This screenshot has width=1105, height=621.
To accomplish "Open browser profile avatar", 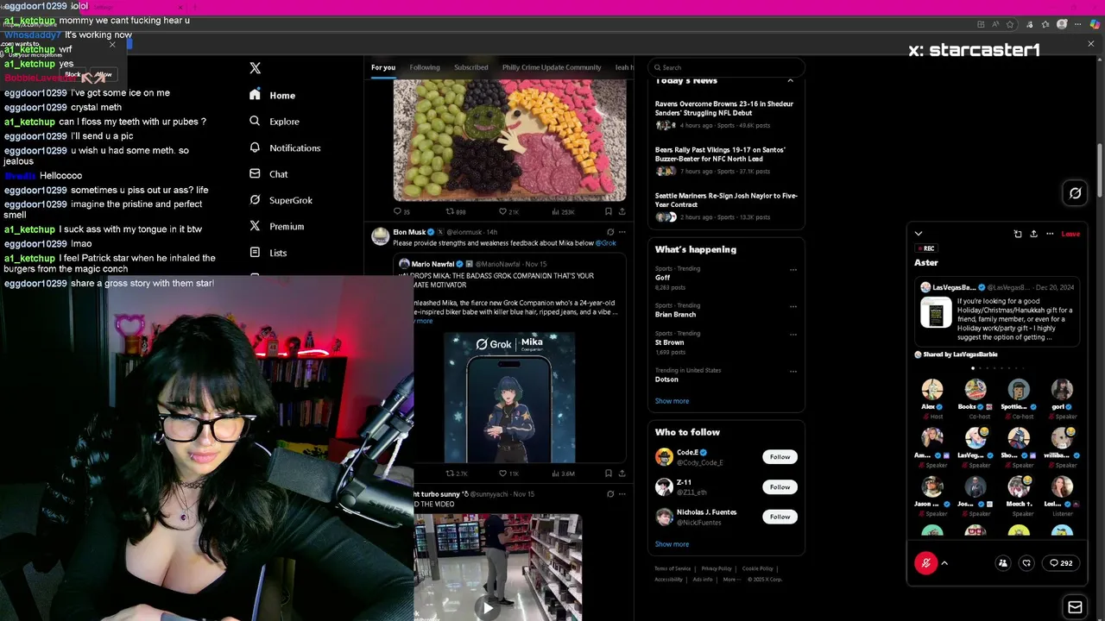I will [x=1062, y=24].
